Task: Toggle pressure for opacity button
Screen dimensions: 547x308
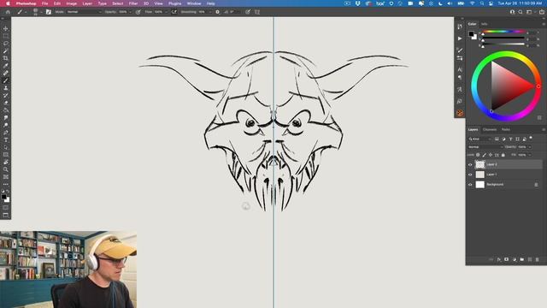Action: coord(138,12)
